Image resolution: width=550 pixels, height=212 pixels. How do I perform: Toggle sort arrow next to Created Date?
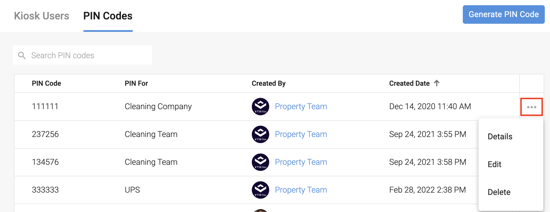[437, 83]
